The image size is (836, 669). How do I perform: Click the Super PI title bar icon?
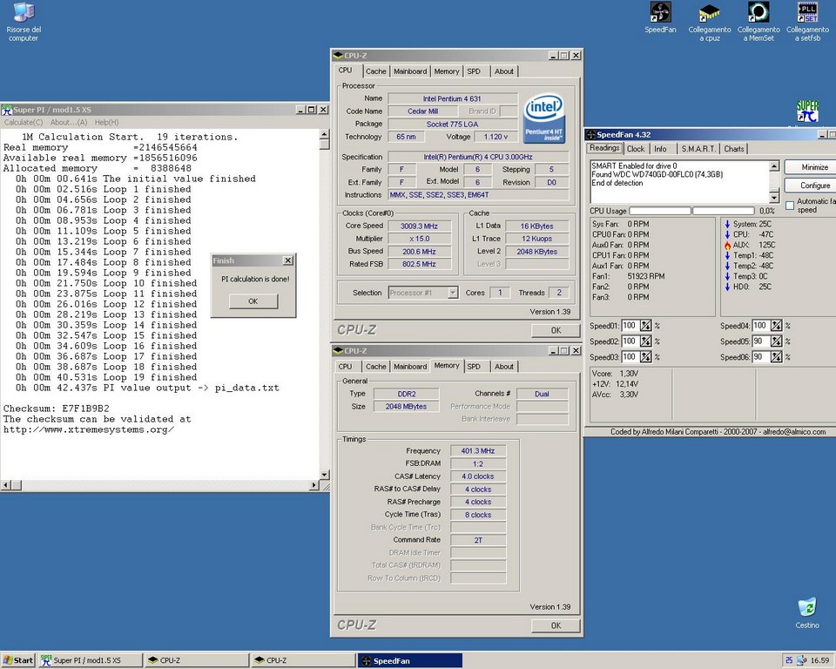(6, 110)
